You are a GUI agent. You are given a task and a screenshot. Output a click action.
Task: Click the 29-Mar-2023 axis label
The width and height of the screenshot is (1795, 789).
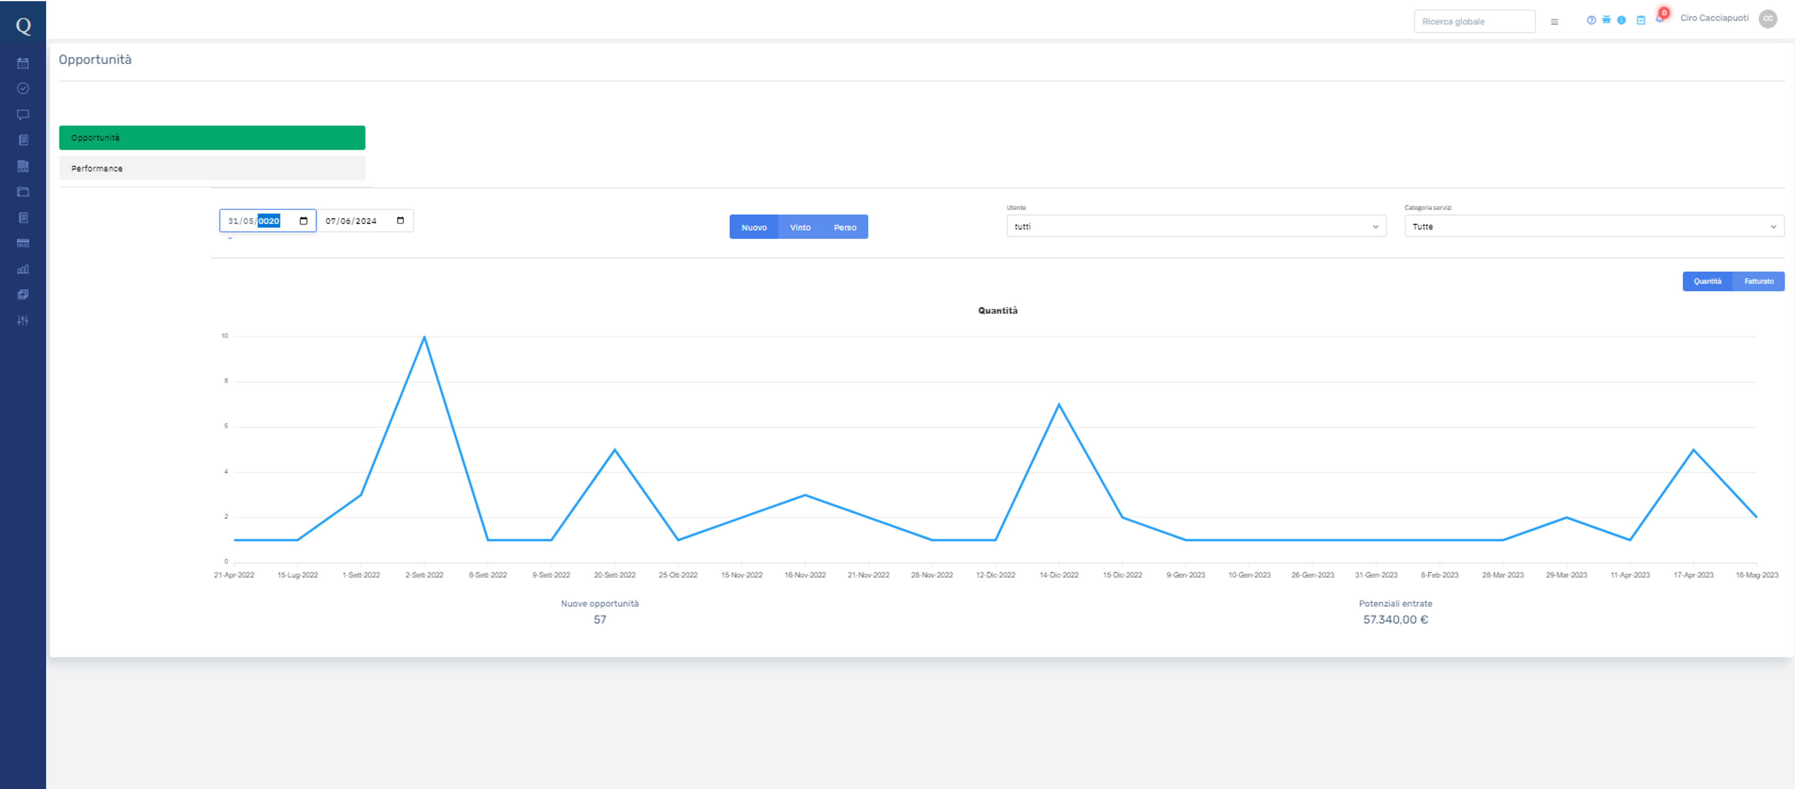pos(1566,575)
